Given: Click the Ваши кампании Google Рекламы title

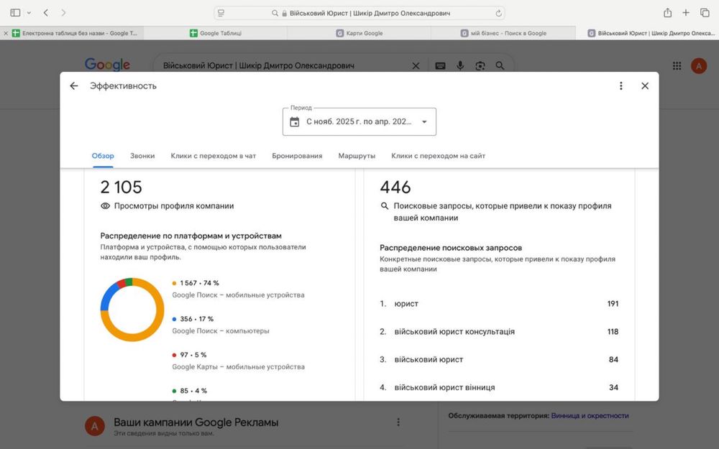Looking at the screenshot, I should tap(196, 422).
